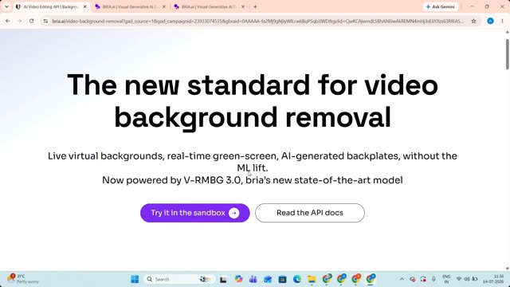
Task: Click the taskbar Search box
Action: [x=178, y=279]
